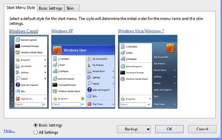Click Shut Down icon in Windows Classic preview

click(x=18, y=99)
